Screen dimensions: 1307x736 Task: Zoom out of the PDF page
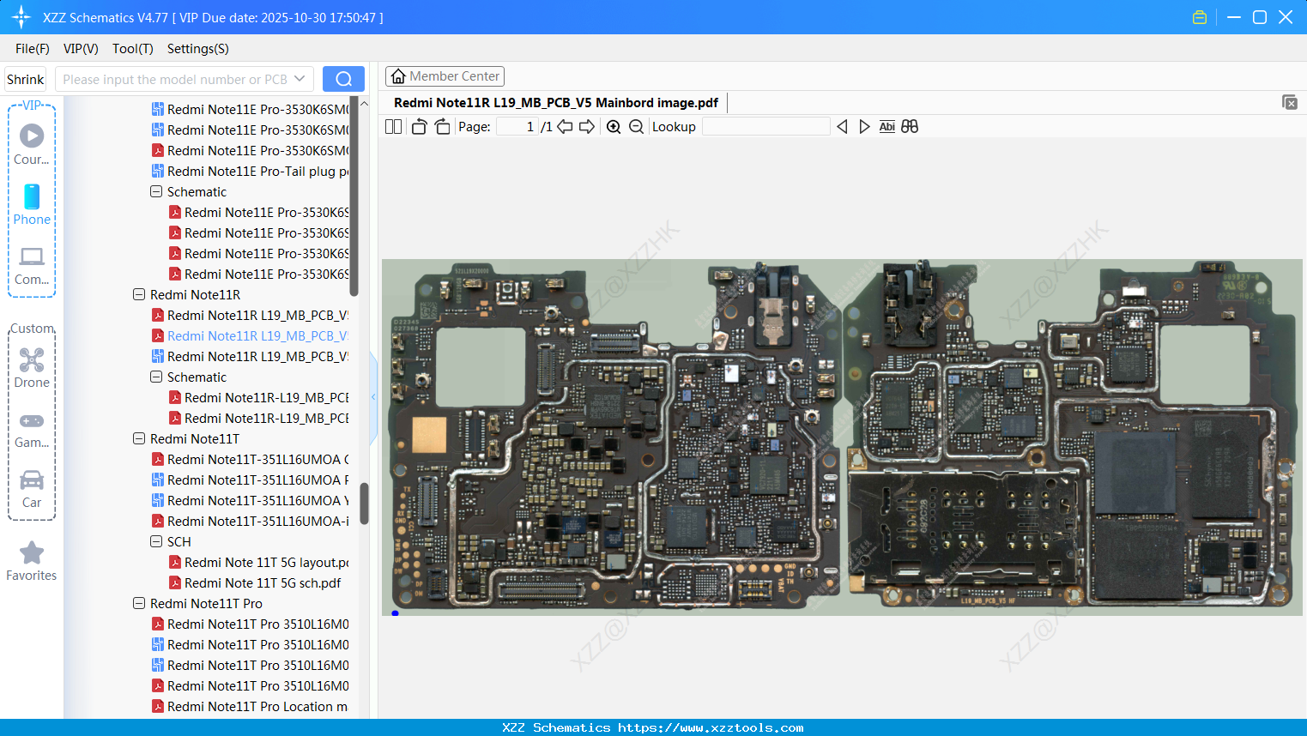[x=635, y=126]
